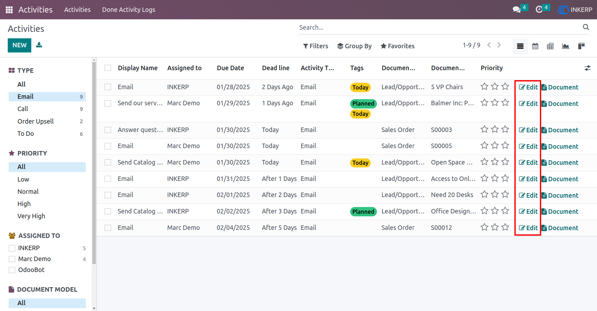Sort by Due Date column header
The width and height of the screenshot is (597, 311).
pyautogui.click(x=230, y=68)
